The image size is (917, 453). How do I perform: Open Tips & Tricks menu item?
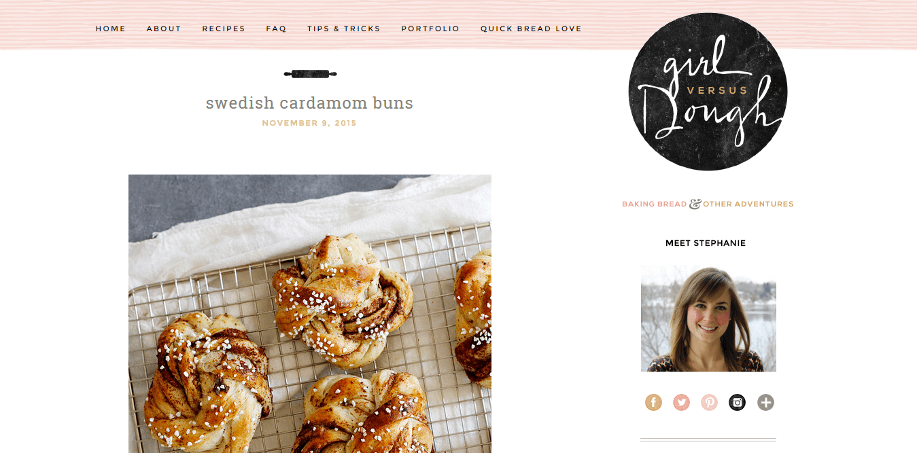tap(344, 29)
